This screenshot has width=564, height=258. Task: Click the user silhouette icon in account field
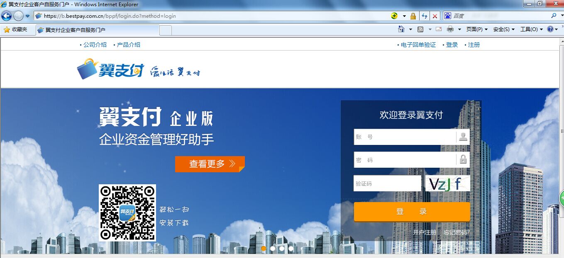(463, 137)
